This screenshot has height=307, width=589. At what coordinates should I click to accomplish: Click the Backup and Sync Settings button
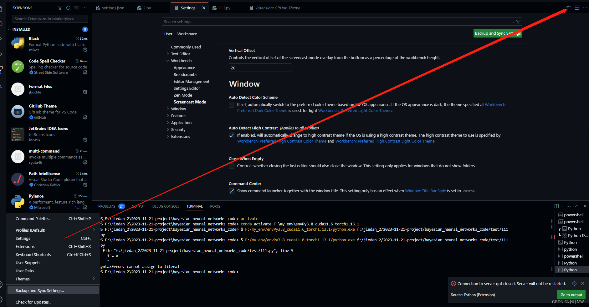[498, 33]
